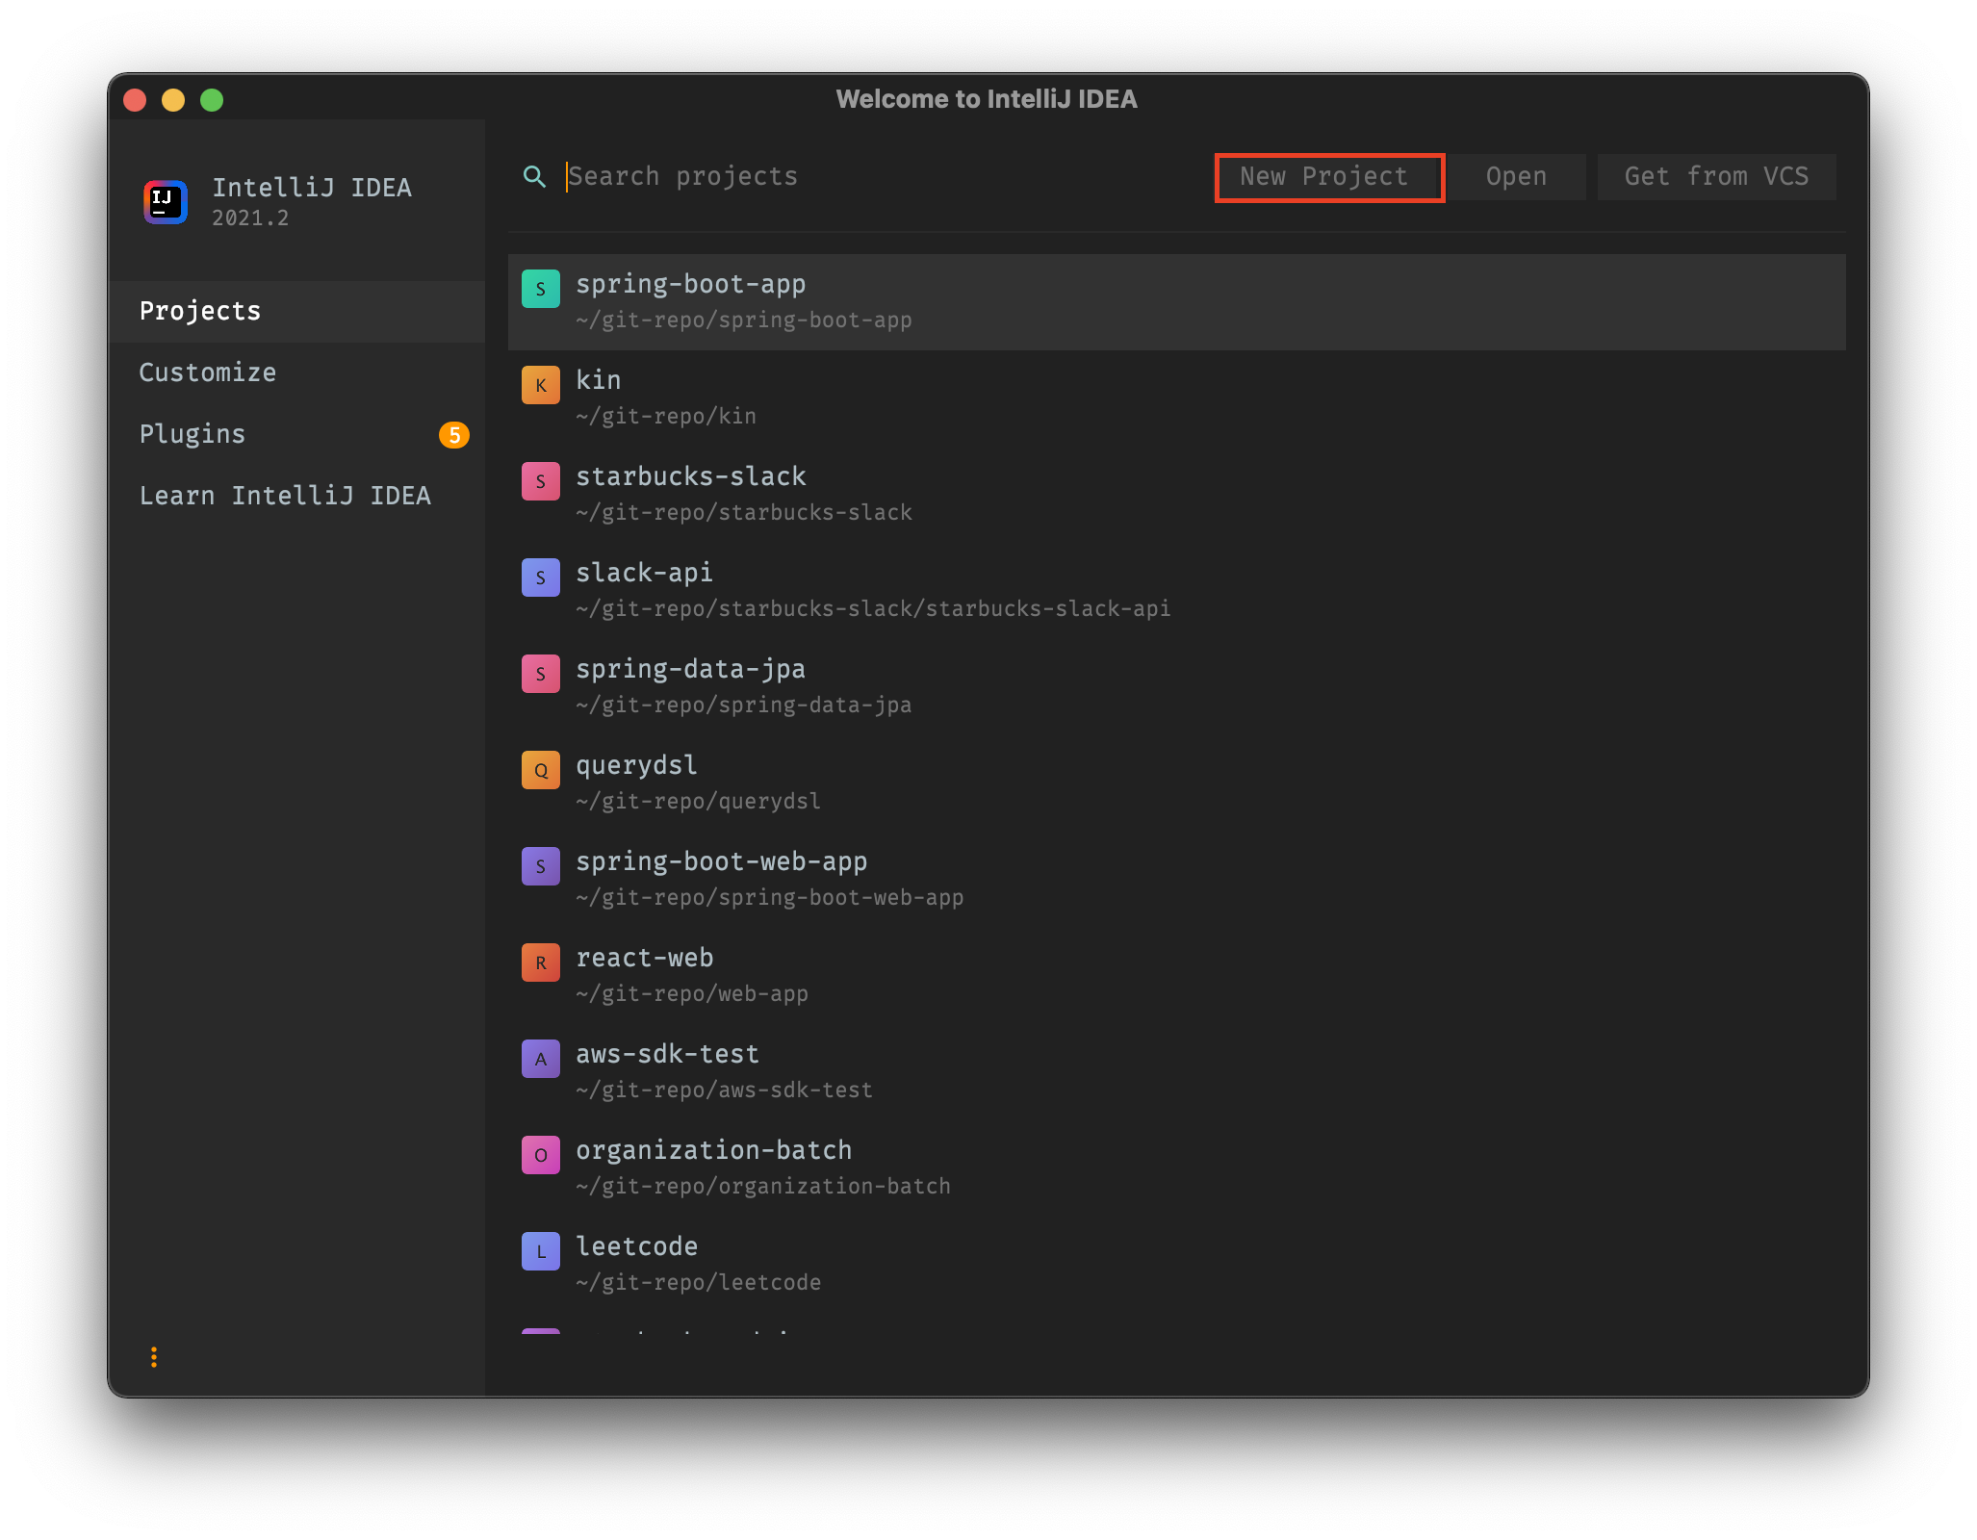Go to Learn IntelliJ IDEA
Screen dimensions: 1977x1540
tap(285, 496)
